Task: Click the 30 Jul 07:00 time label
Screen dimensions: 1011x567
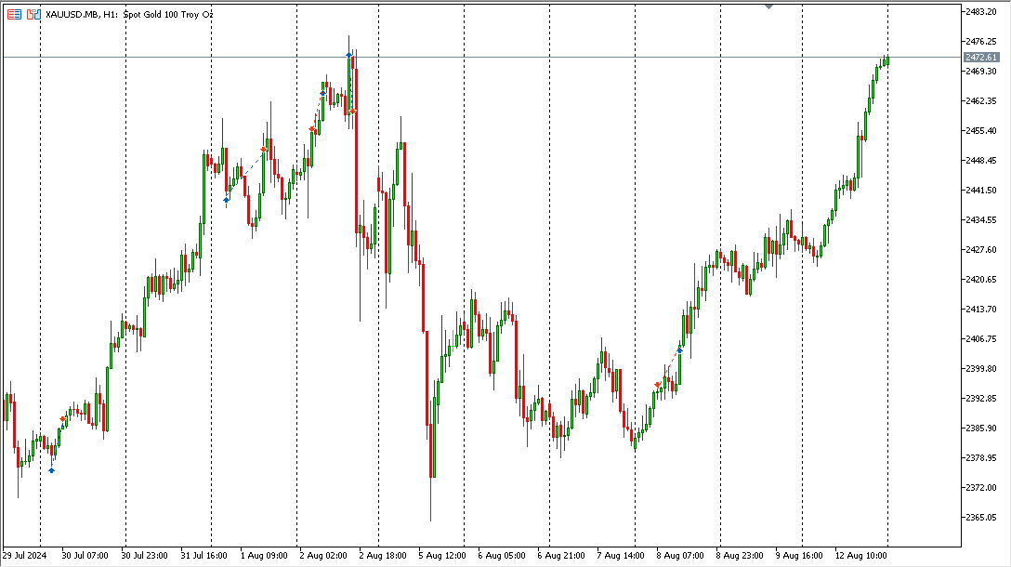Action: pyautogui.click(x=85, y=556)
